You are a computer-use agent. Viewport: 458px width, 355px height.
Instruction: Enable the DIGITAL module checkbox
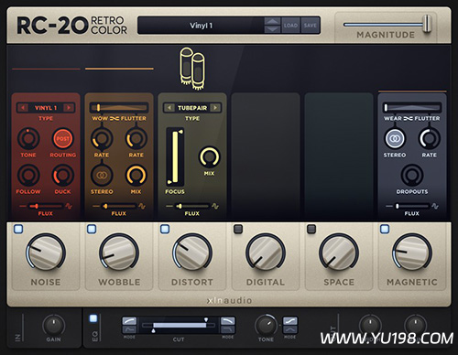tap(238, 229)
